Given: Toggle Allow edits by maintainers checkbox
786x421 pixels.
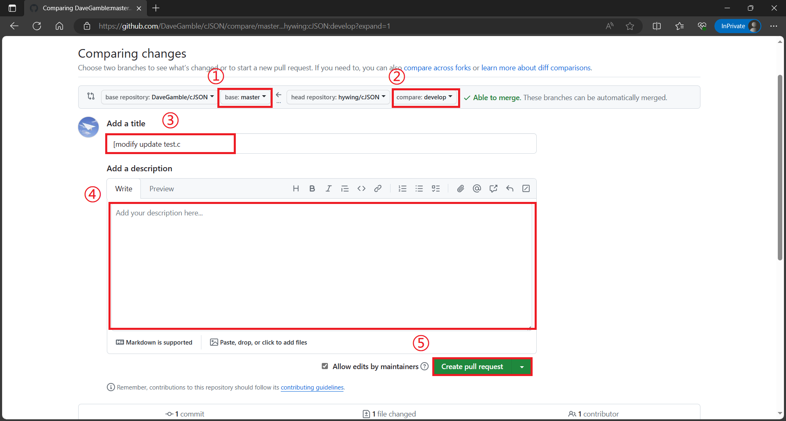Looking at the screenshot, I should 325,366.
